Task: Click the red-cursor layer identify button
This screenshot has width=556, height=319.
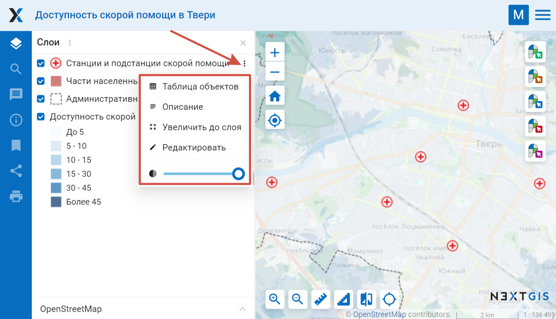Action: tap(534, 126)
